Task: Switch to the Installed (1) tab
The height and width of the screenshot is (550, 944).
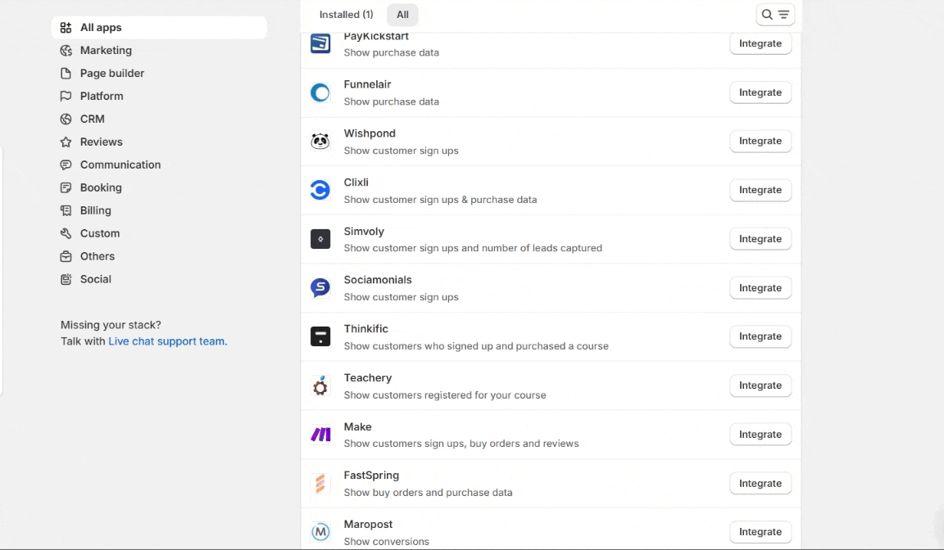Action: [x=346, y=15]
